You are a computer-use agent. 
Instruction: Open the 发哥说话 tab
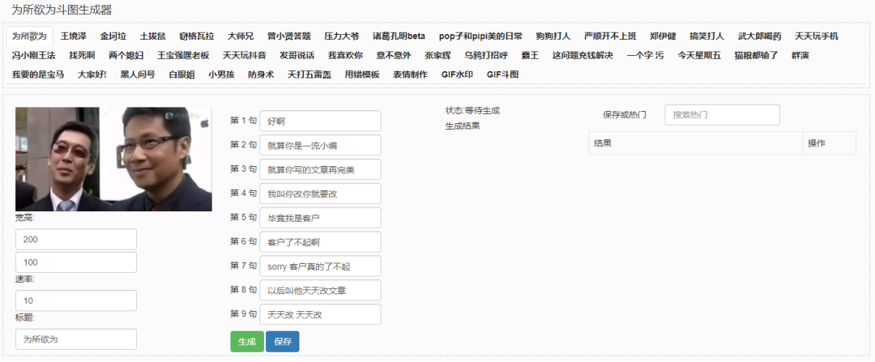(297, 55)
